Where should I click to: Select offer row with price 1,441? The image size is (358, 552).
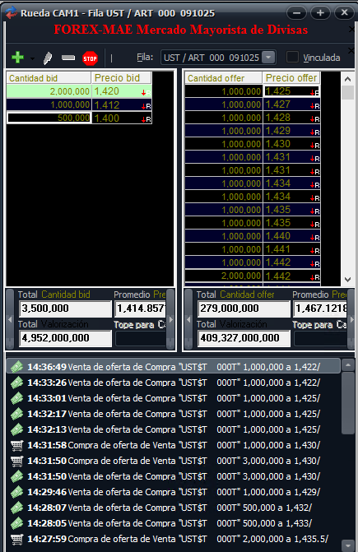pyautogui.click(x=253, y=249)
